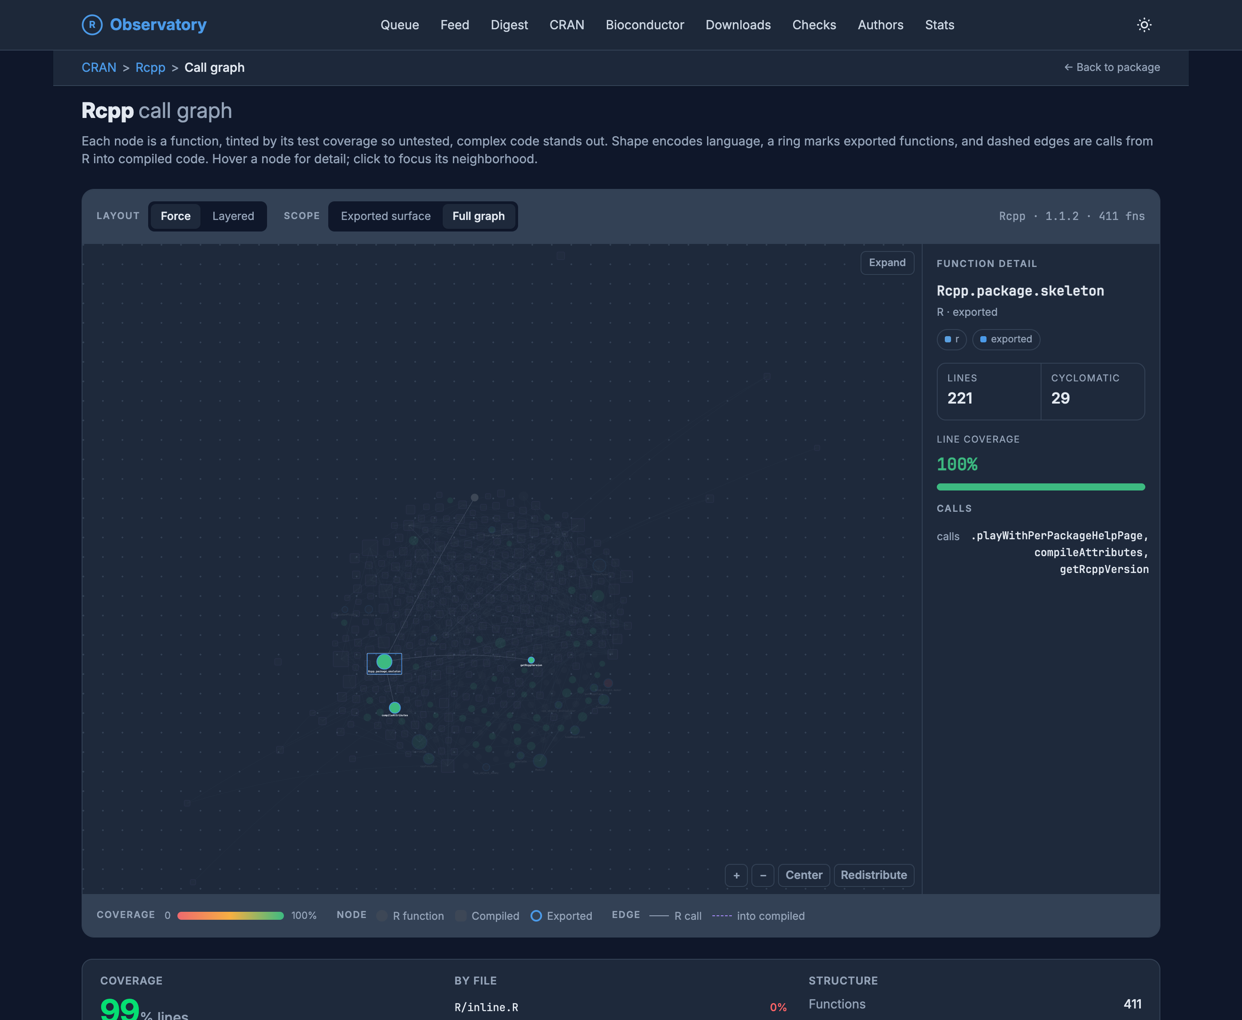Select the Rcpp.package.skeleton graph node
The width and height of the screenshot is (1242, 1020).
(x=384, y=662)
